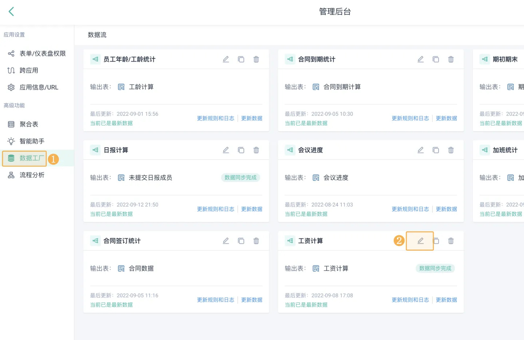
Task: Delete the 会议进度 data flow
Action: [x=451, y=150]
